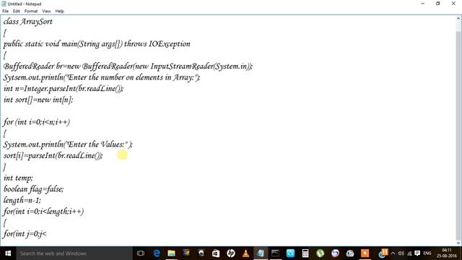This screenshot has height=260, width=462.
Task: Click the 'public static void main' line
Action: [x=97, y=44]
